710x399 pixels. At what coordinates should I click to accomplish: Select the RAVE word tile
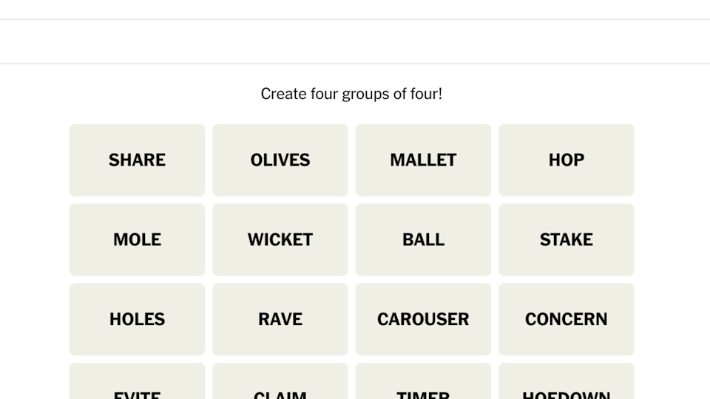[280, 319]
